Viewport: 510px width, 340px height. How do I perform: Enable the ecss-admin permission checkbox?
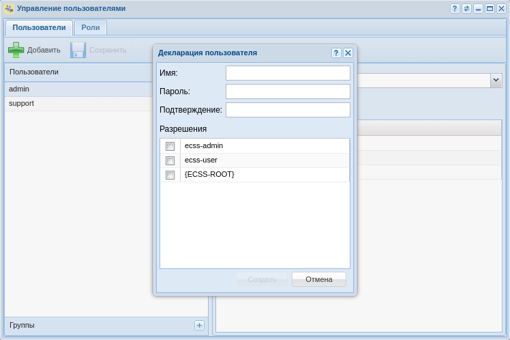[x=170, y=146]
